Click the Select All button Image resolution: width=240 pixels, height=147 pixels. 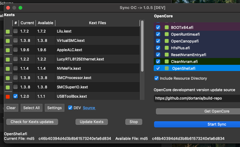coord(31,108)
